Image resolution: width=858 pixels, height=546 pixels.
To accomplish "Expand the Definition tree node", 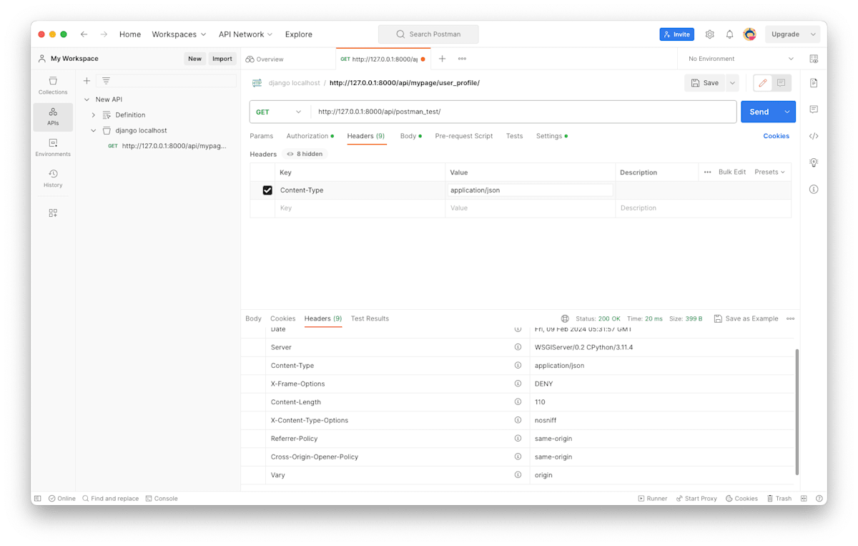I will (94, 115).
